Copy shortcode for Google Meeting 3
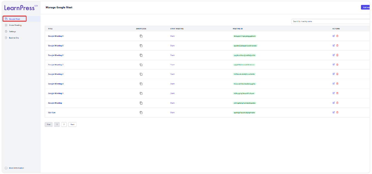The height and width of the screenshot is (174, 372). [141, 36]
